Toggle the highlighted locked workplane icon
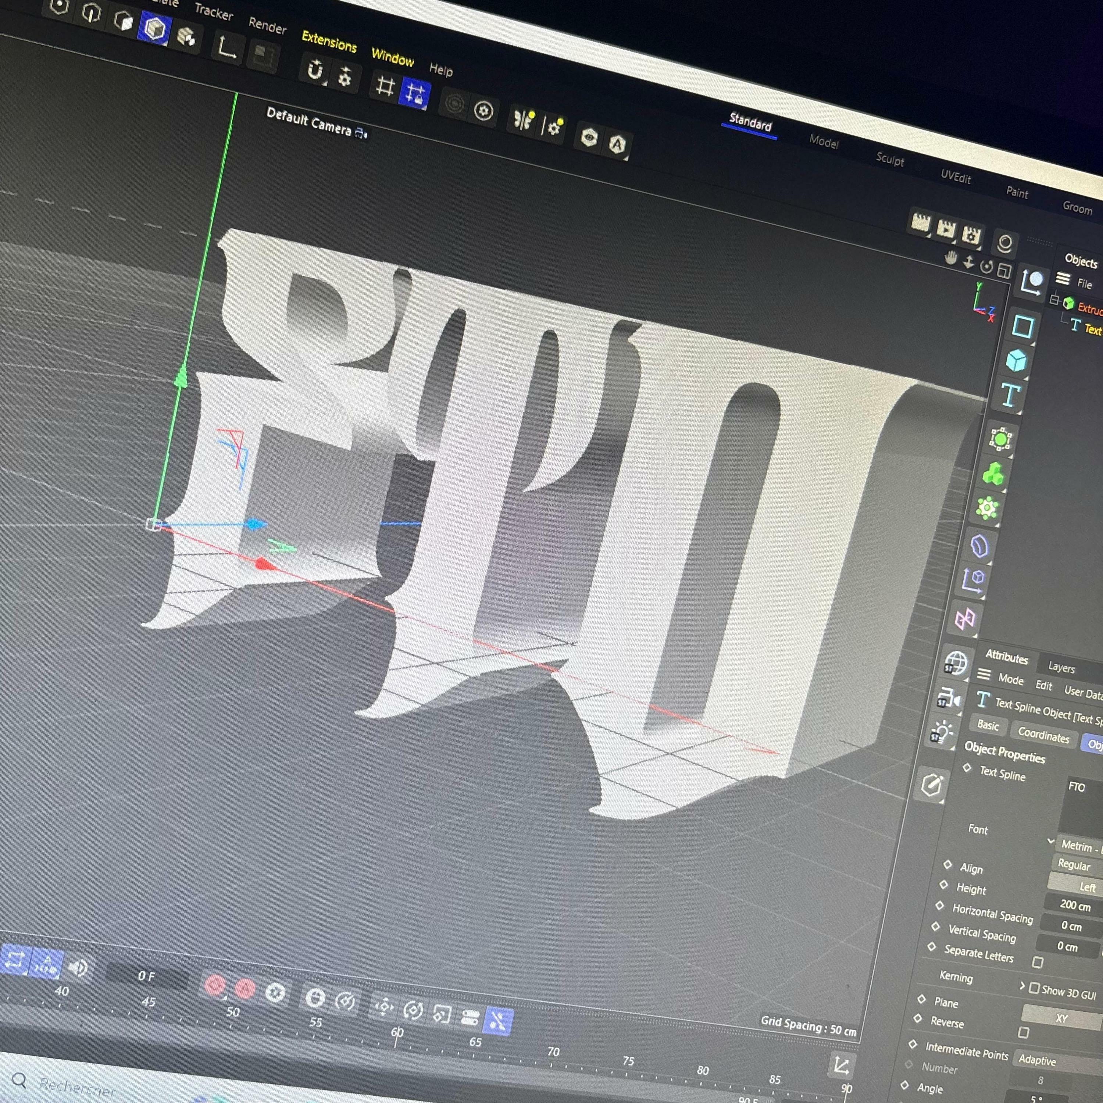 415,94
